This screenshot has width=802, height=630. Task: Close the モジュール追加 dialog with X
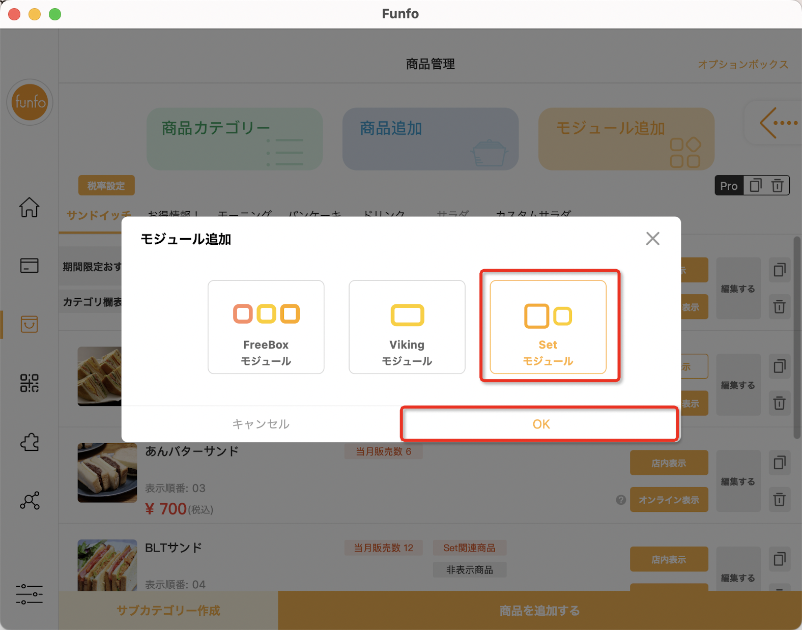[652, 239]
